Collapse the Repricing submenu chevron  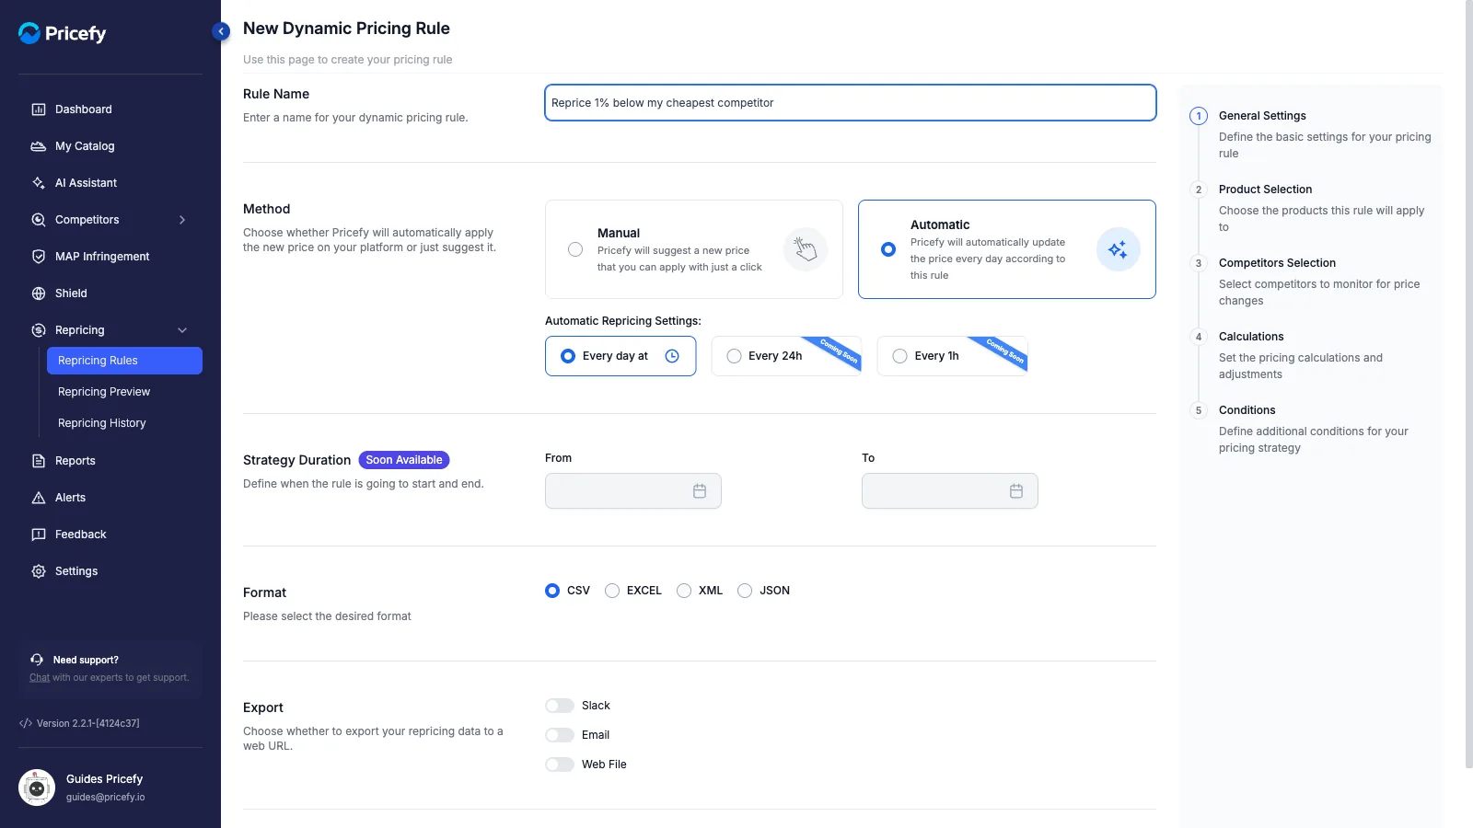[182, 330]
